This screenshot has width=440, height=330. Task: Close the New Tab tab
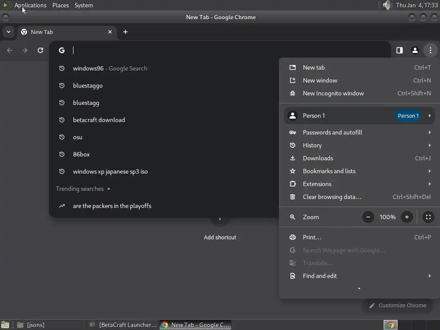pyautogui.click(x=110, y=32)
